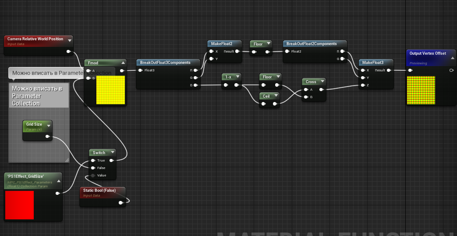Click the red PS1Effect_GridSize preview swatch
Screen dimensions: 457x236
19,205
